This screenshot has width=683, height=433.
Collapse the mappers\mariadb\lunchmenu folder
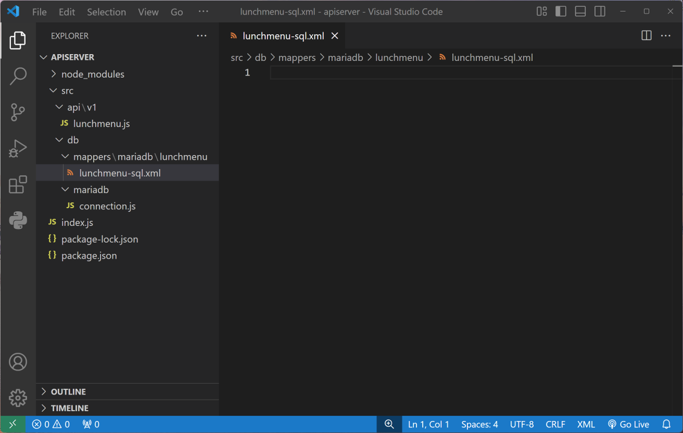tap(128, 157)
